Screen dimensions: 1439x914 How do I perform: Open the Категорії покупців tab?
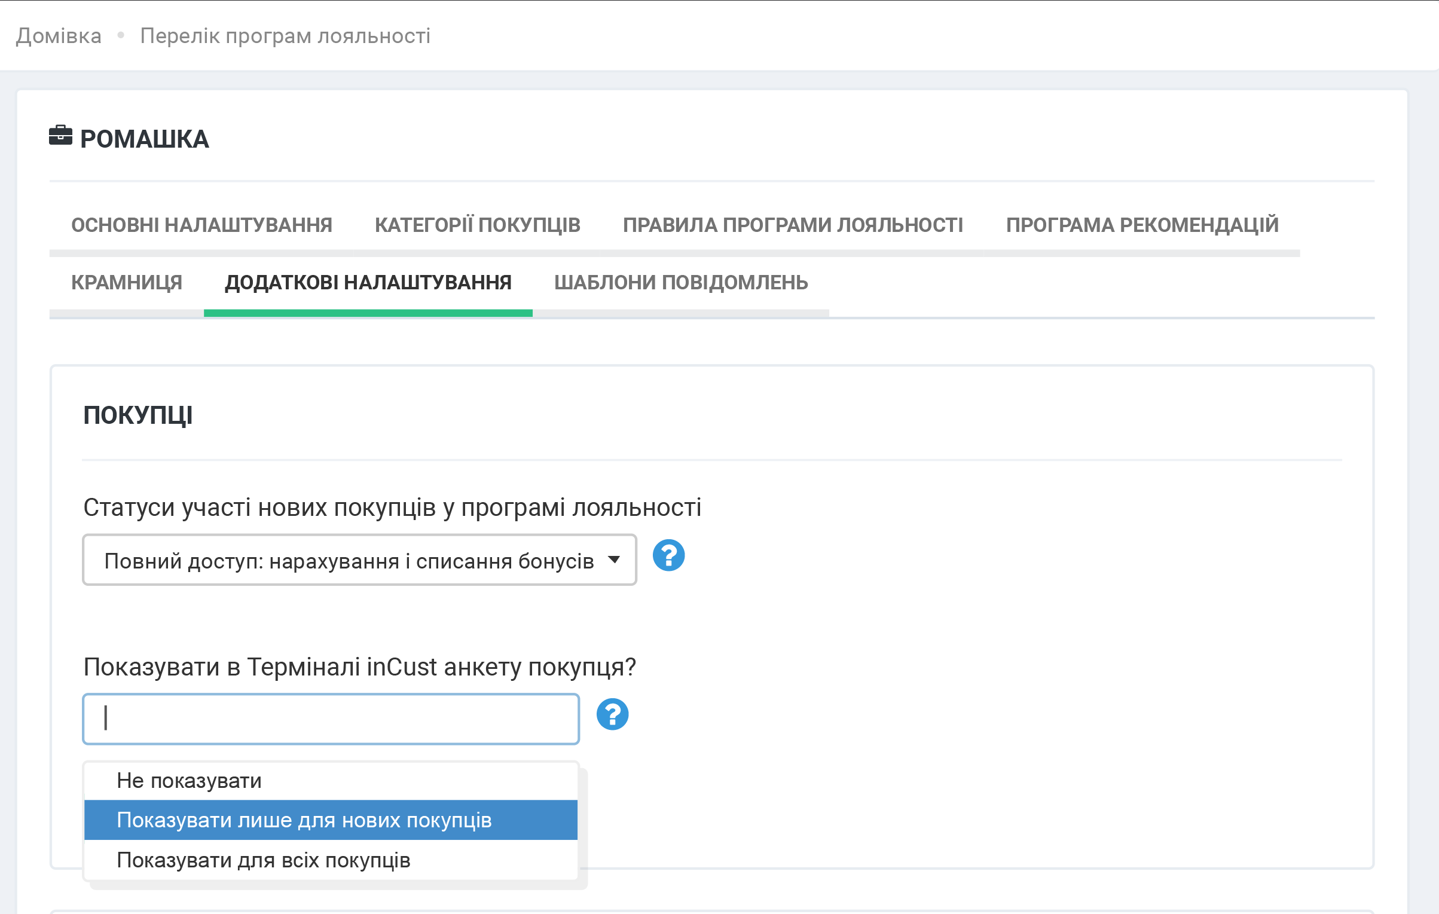(477, 225)
